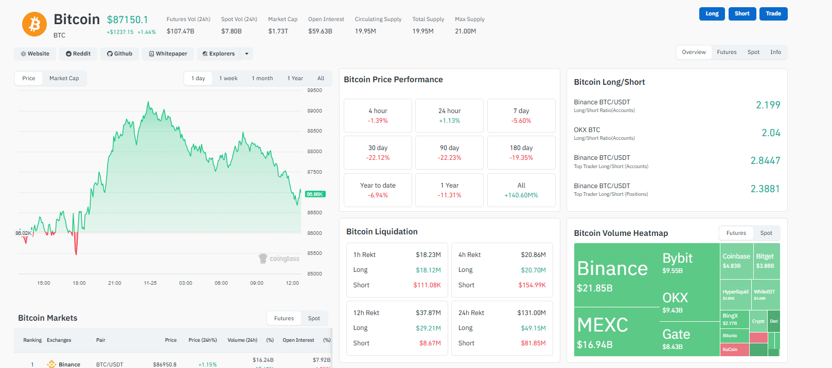Click the Long button
The image size is (832, 368).
tap(712, 14)
